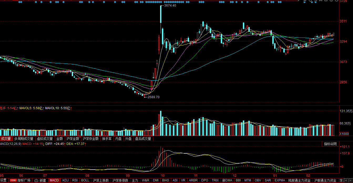Image resolution: width=353 pixels, height=183 pixels.
Task: Show the 换手率 turnover rate sub-chart
Action: 107,139
